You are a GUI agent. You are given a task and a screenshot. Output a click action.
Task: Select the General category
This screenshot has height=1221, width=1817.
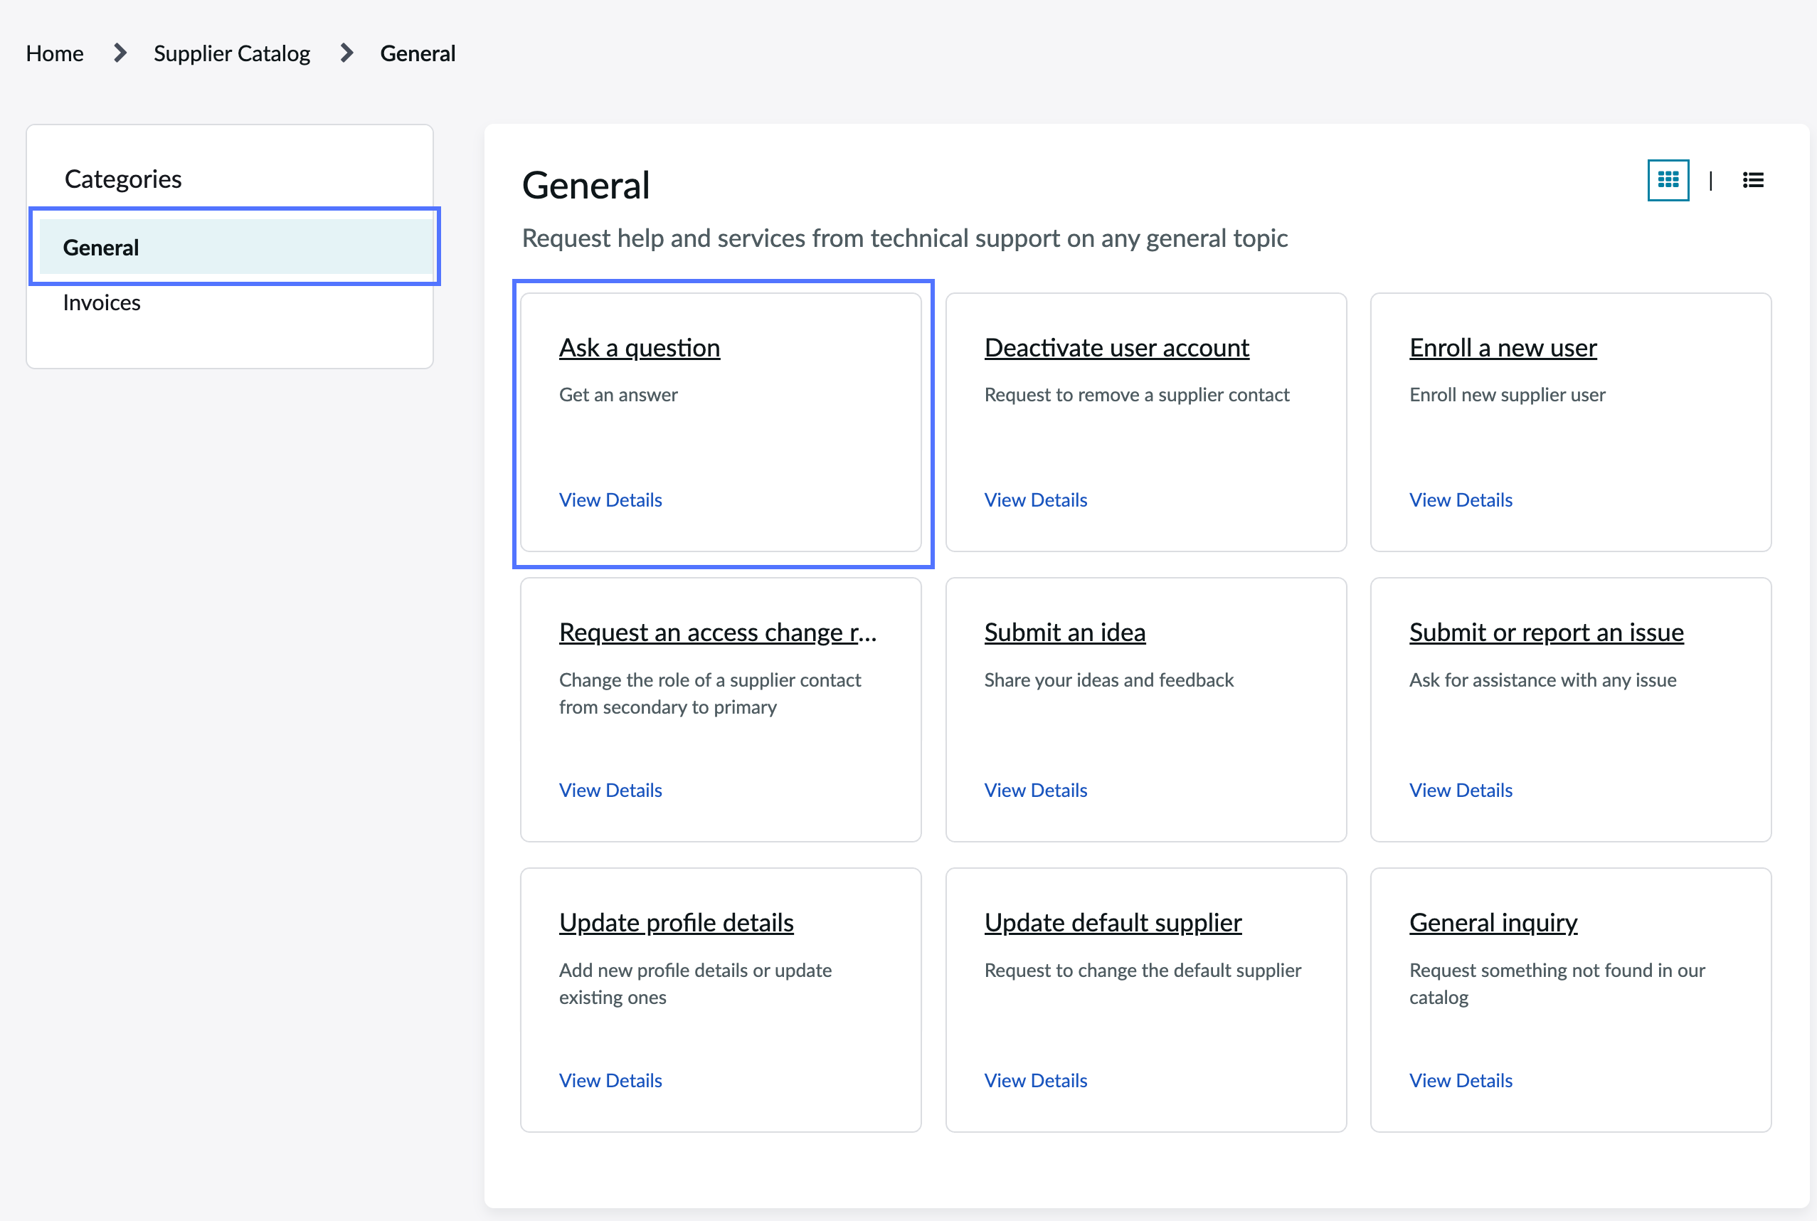tap(236, 247)
